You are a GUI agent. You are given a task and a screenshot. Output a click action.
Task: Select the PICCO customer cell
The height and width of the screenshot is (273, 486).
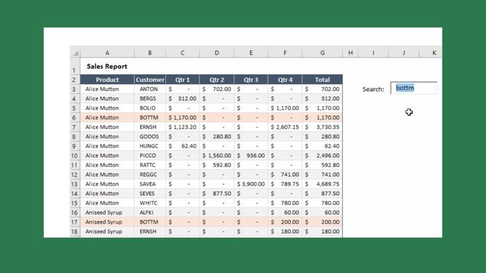click(150, 155)
